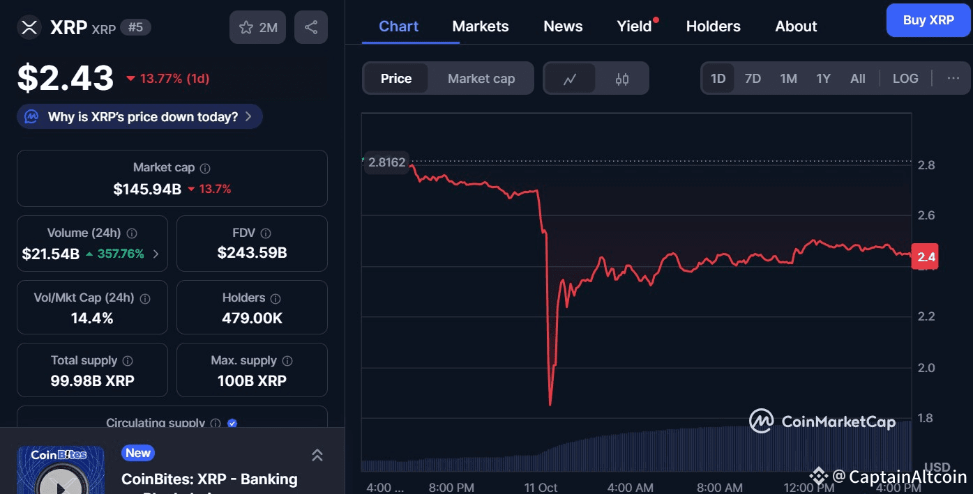Select the 7D time range

753,79
